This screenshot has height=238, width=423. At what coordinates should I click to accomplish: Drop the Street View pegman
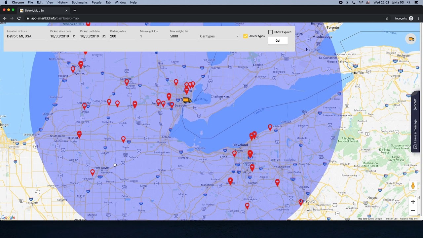pyautogui.click(x=413, y=186)
